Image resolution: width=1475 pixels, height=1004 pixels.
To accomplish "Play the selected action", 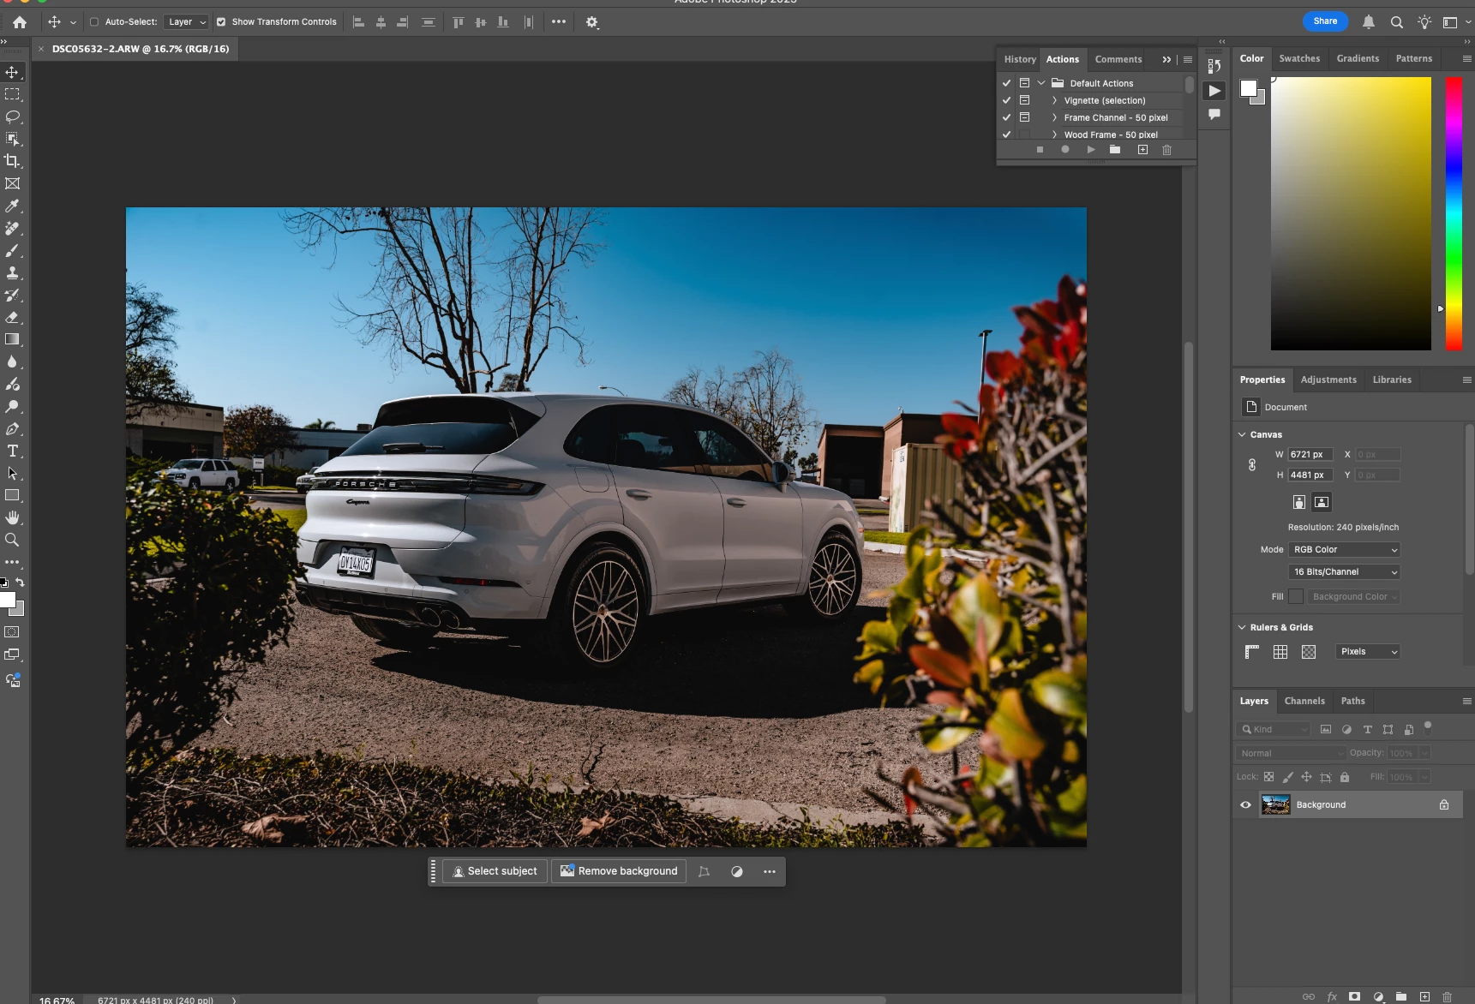I will (x=1090, y=150).
